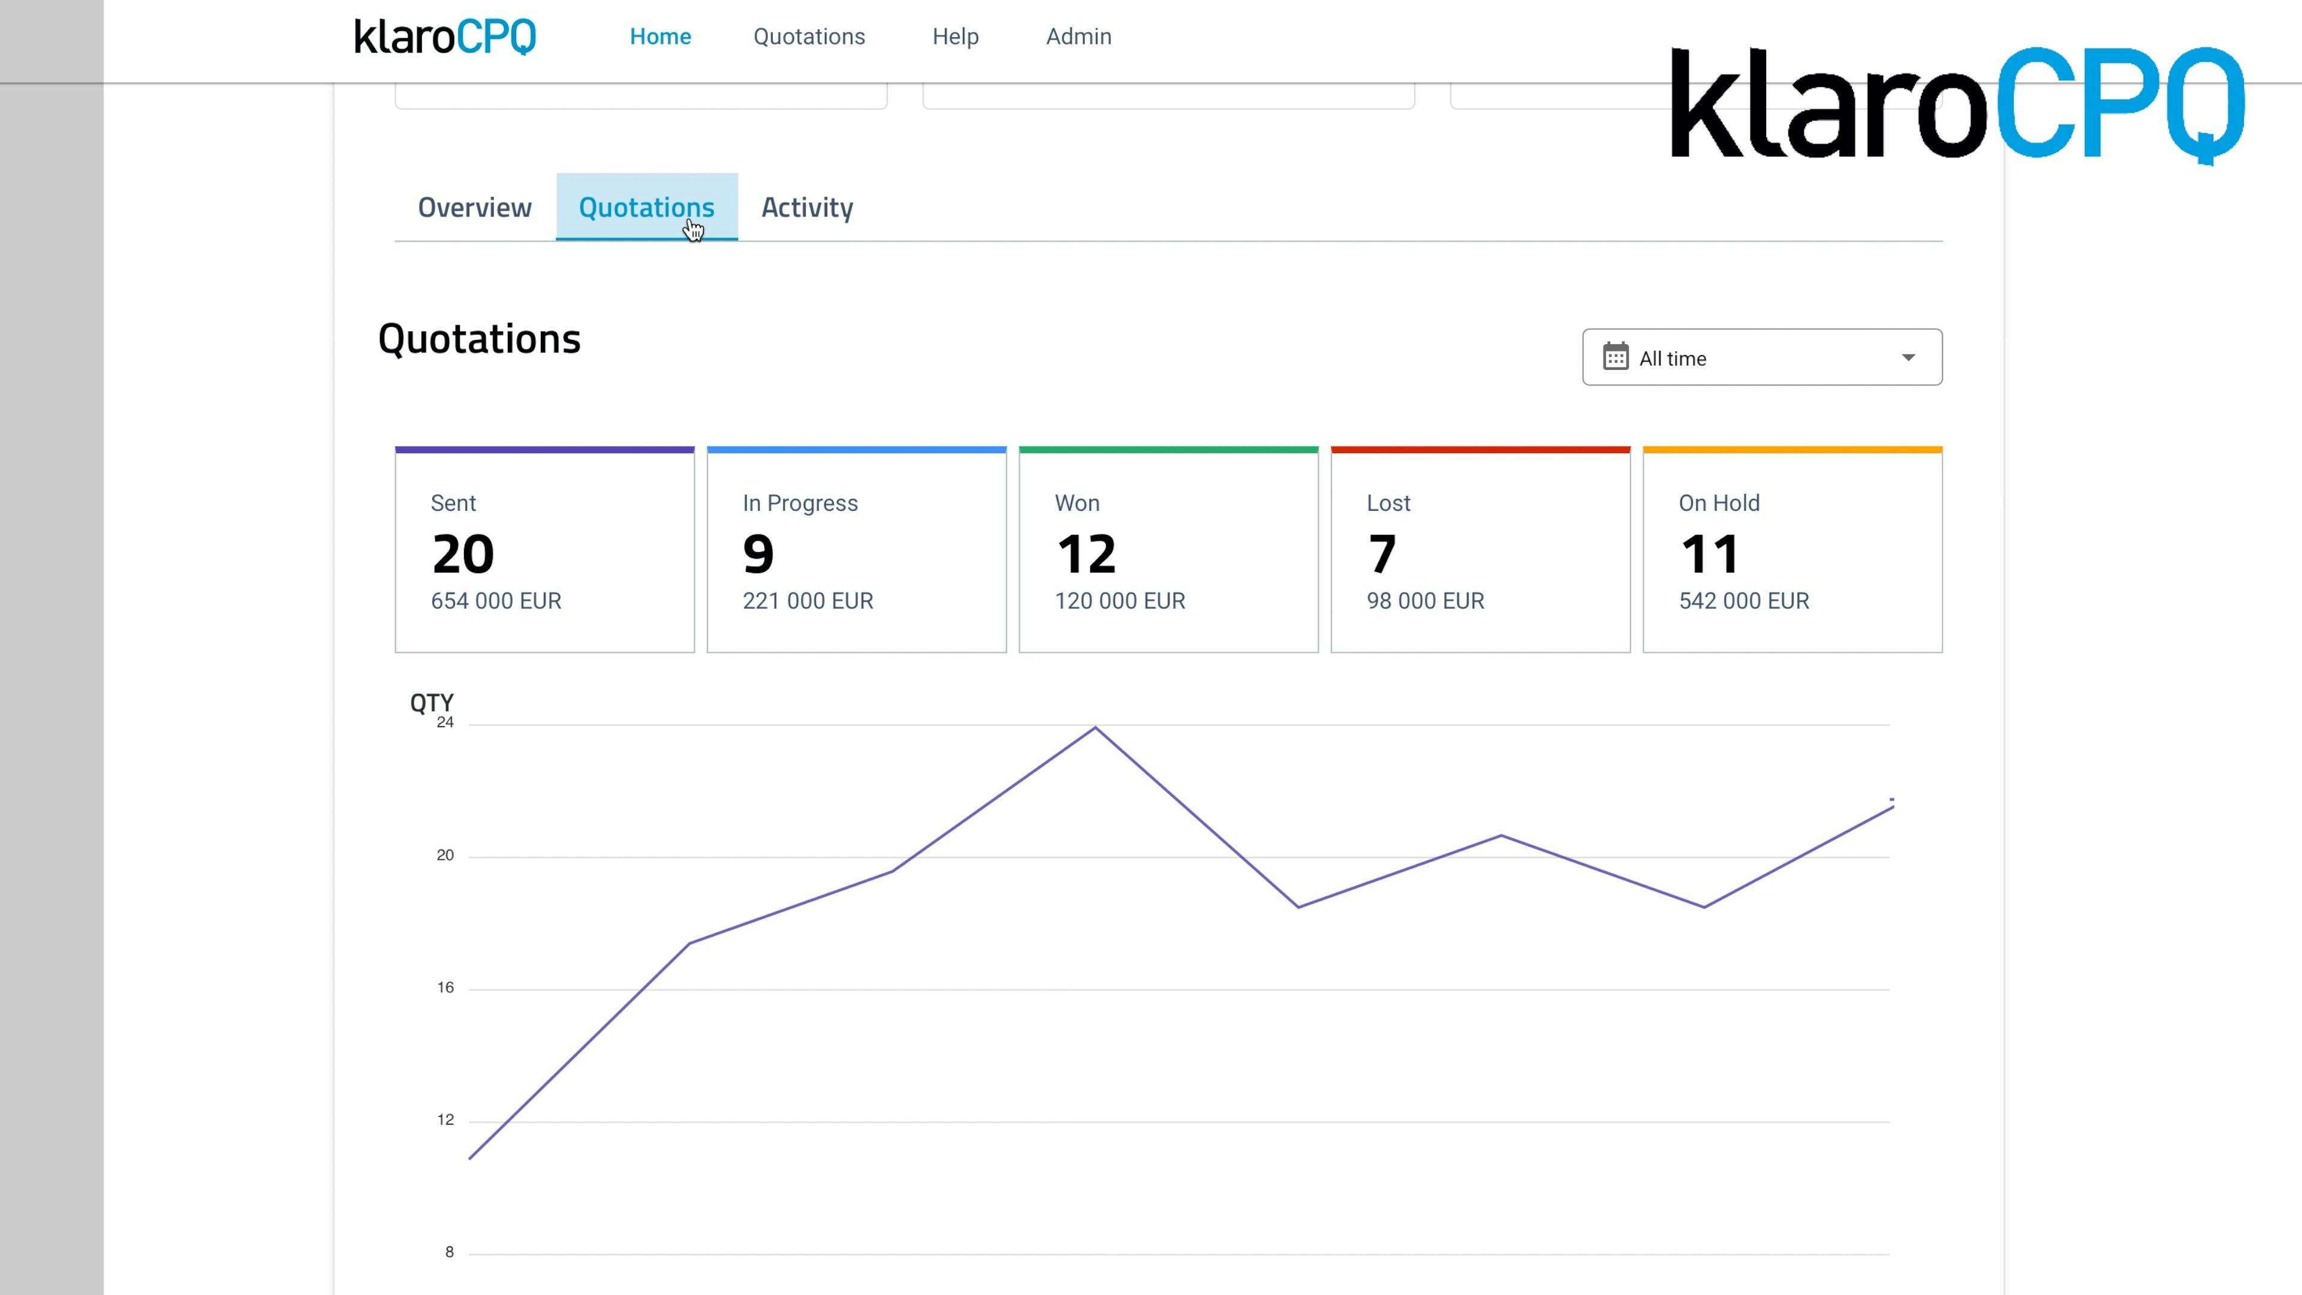Open the Help section
This screenshot has width=2302, height=1295.
click(956, 37)
